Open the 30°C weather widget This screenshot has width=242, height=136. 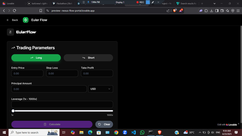[x=189, y=132]
